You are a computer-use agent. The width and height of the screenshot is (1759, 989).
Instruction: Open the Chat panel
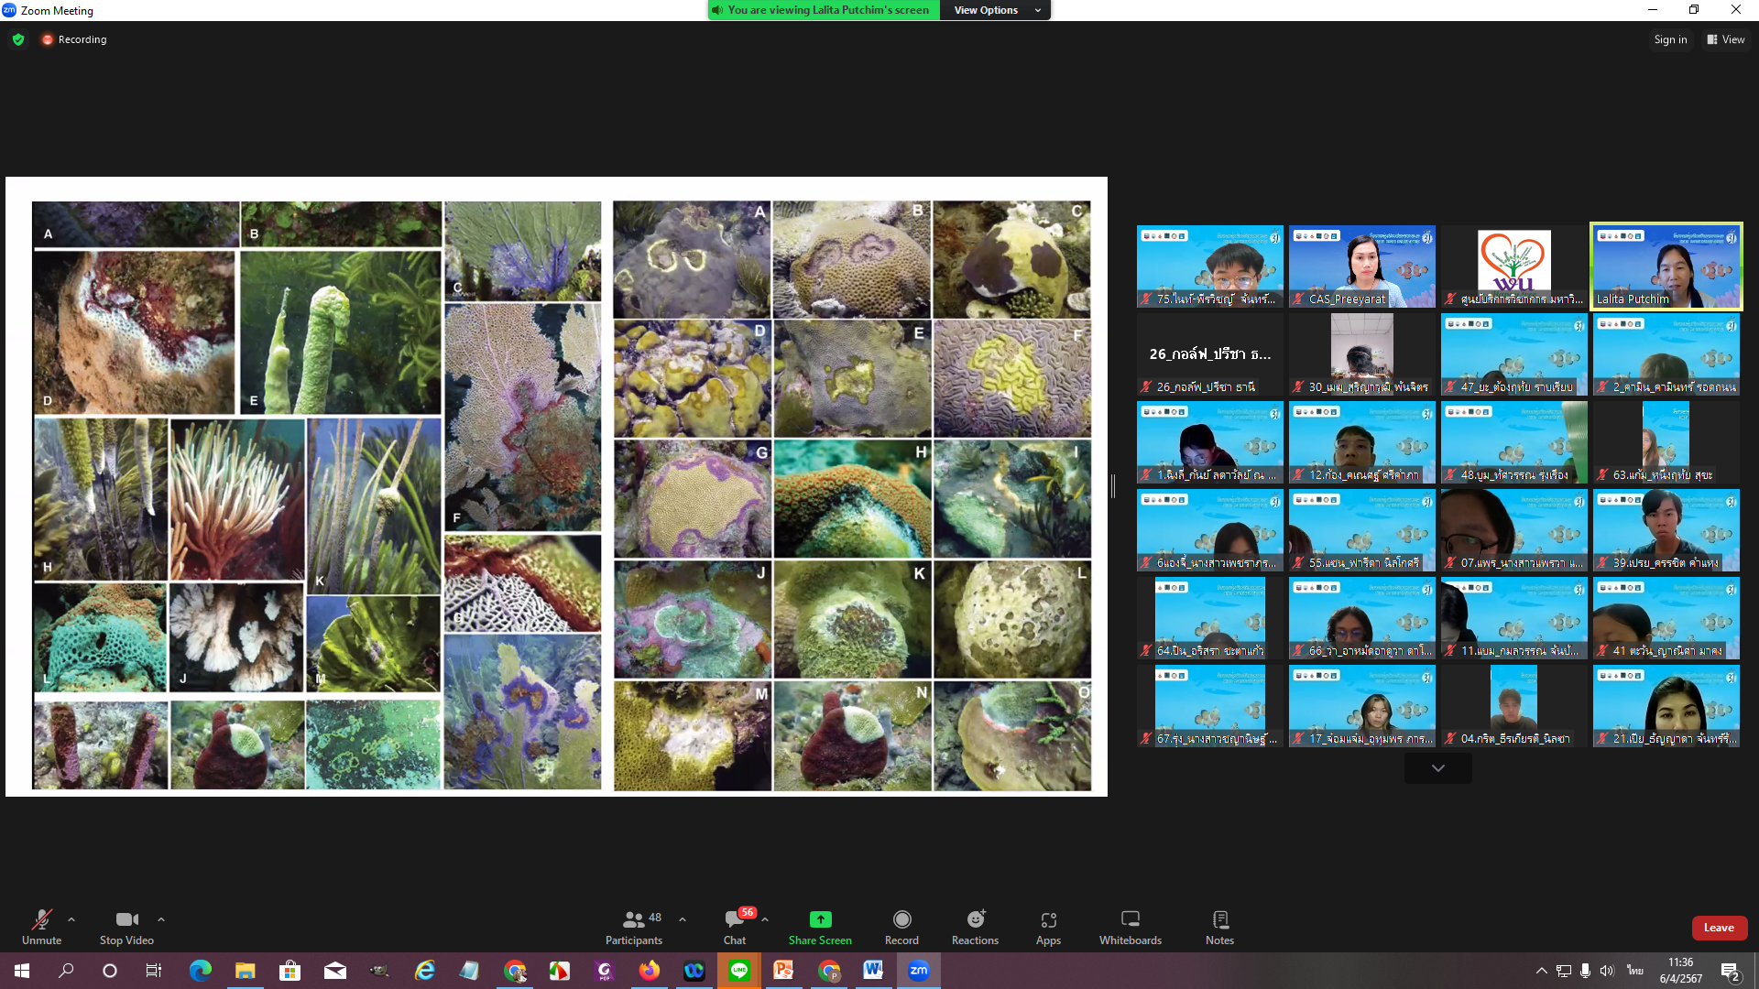(x=734, y=926)
